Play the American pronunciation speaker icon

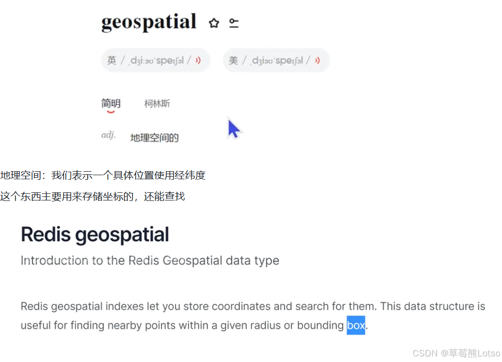pos(317,61)
